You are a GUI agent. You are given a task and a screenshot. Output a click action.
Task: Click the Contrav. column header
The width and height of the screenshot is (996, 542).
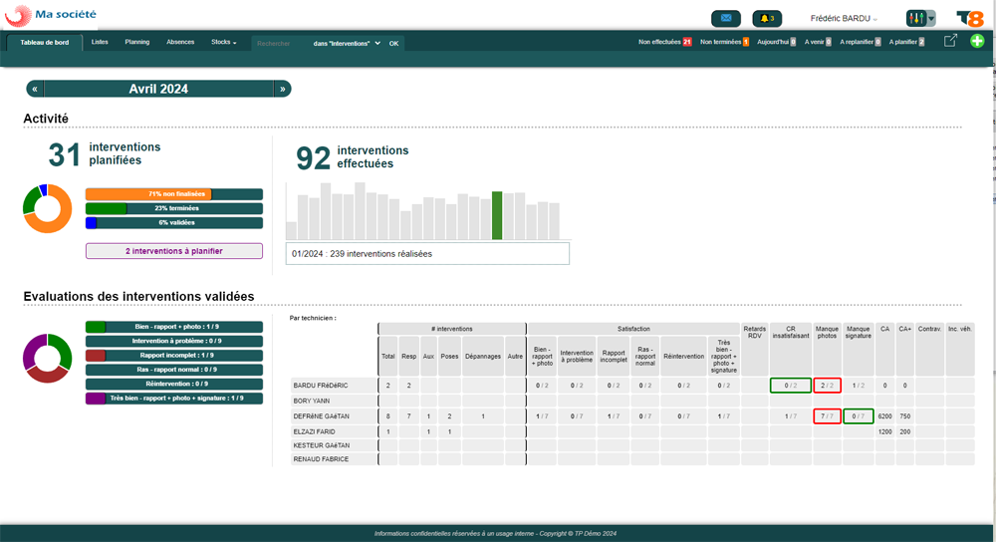point(929,350)
